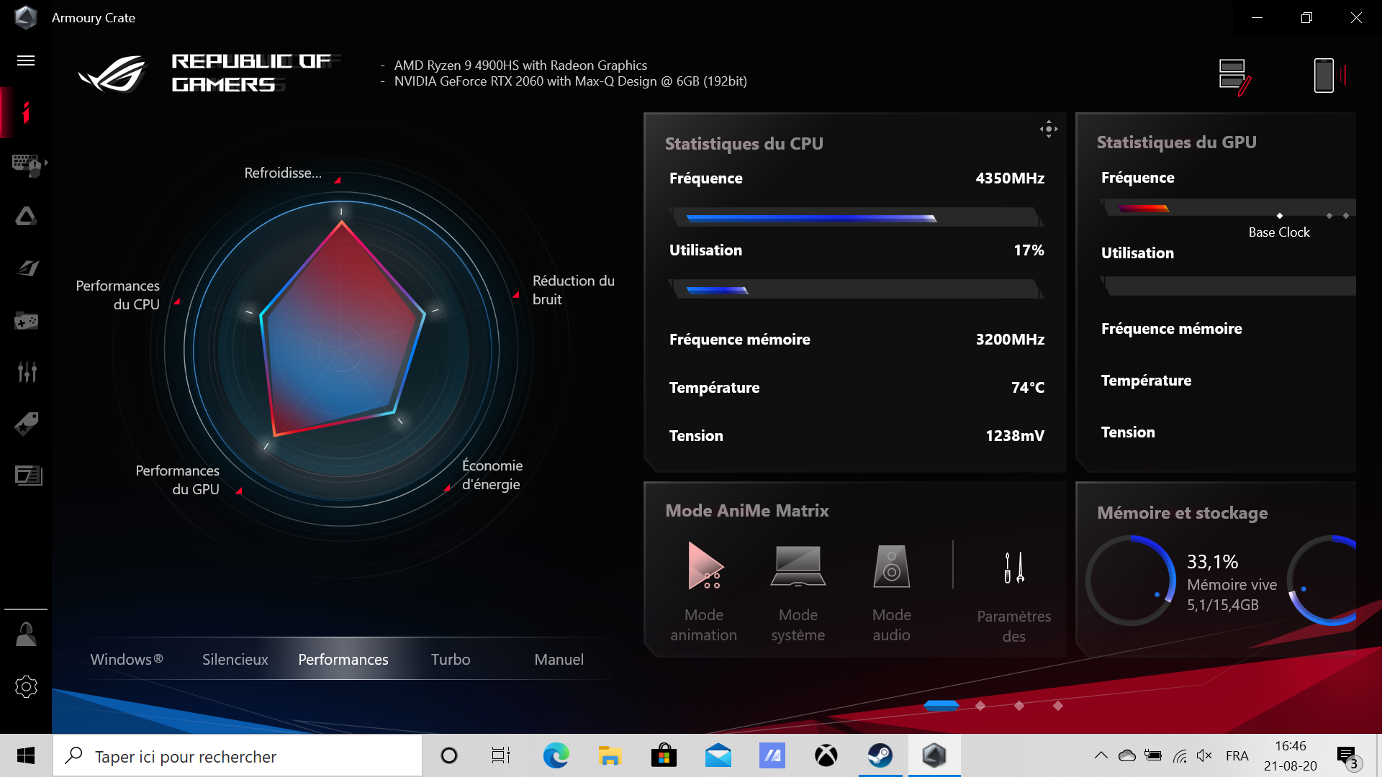The image size is (1382, 777).
Task: Click the Réduction du bruit radar label
Action: (x=574, y=290)
